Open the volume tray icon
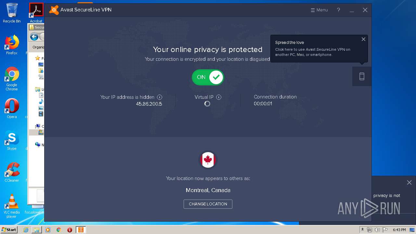 tap(377, 230)
